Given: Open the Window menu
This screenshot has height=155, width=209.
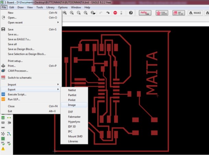Looking at the screenshot, I should coord(76,7).
